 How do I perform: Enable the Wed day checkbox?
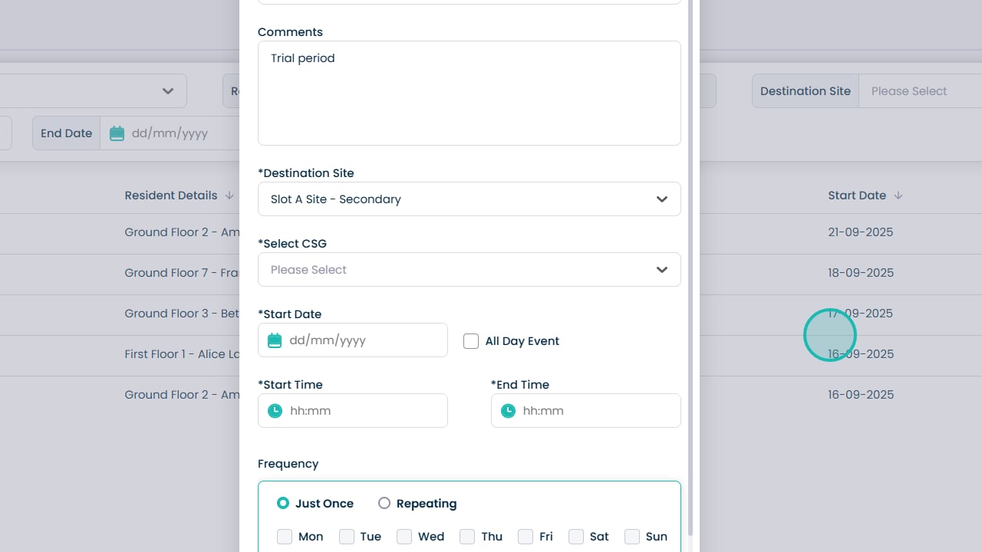tap(404, 537)
